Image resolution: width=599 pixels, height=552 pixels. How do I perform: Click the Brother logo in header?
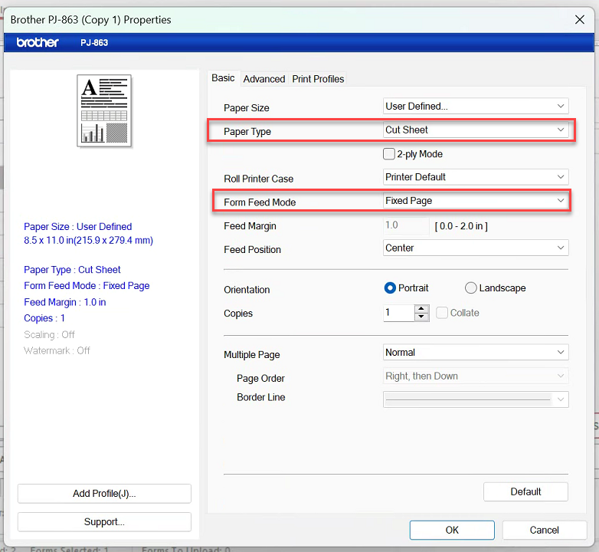coord(38,42)
